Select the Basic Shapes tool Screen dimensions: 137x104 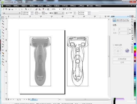[x=3, y=44]
